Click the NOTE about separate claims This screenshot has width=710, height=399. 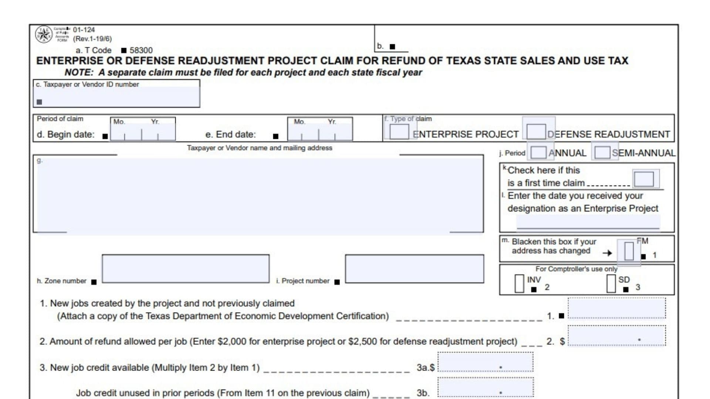click(x=243, y=72)
